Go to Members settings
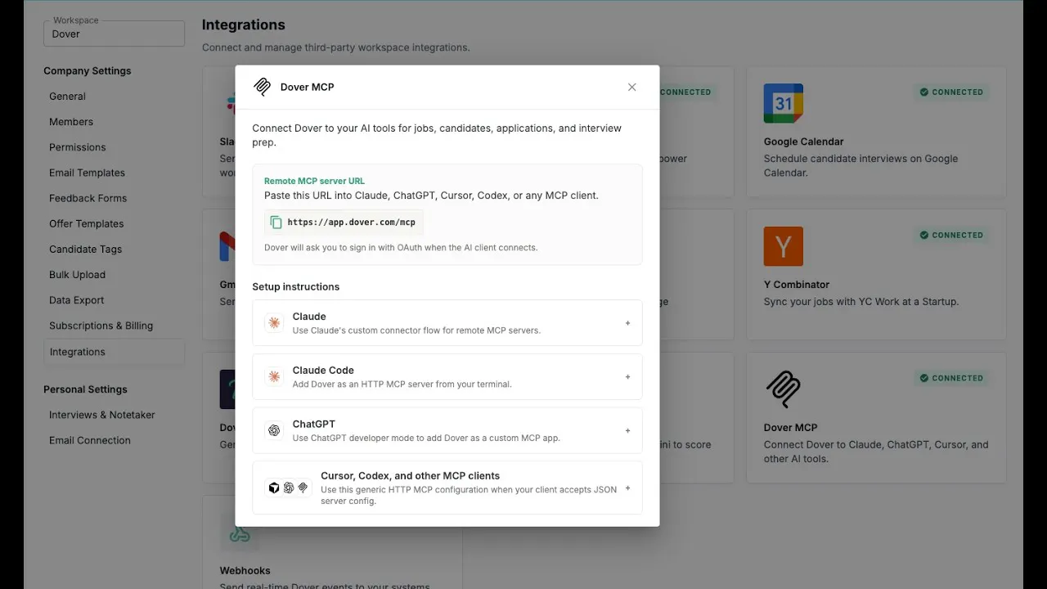The height and width of the screenshot is (589, 1047). click(71, 122)
